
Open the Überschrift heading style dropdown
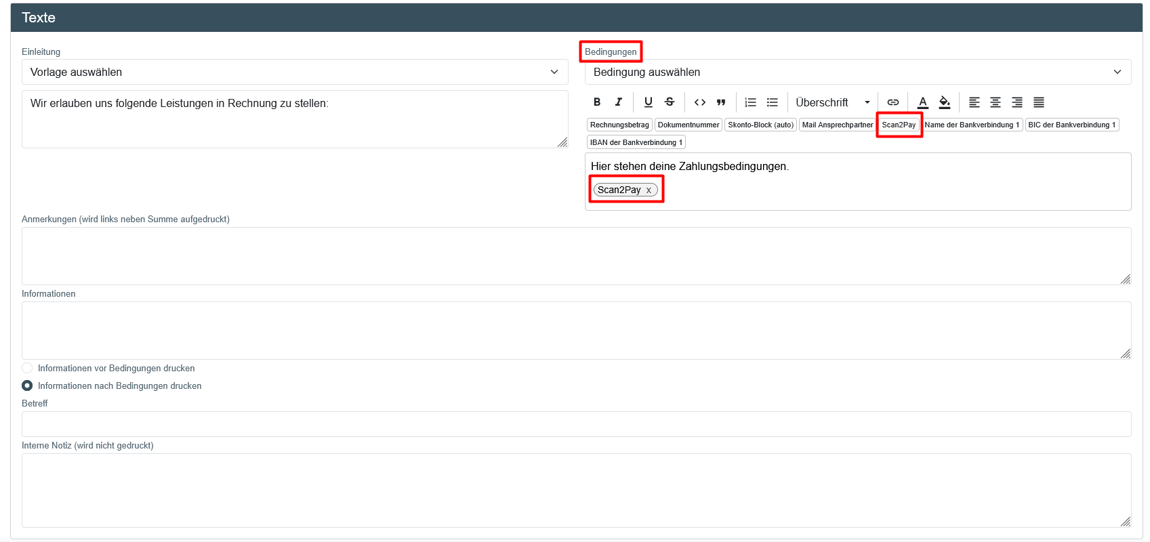[x=832, y=102]
